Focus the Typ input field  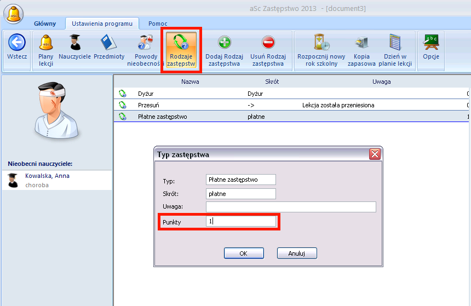(241, 180)
